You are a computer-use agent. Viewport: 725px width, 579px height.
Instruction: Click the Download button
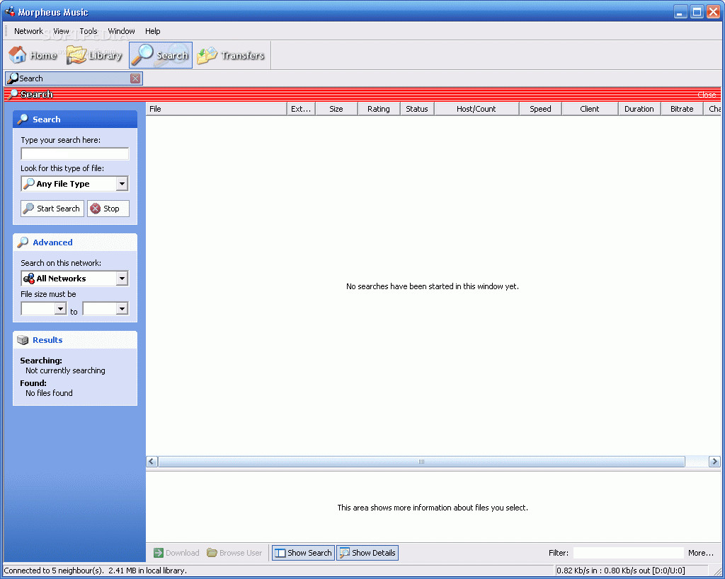(x=176, y=553)
